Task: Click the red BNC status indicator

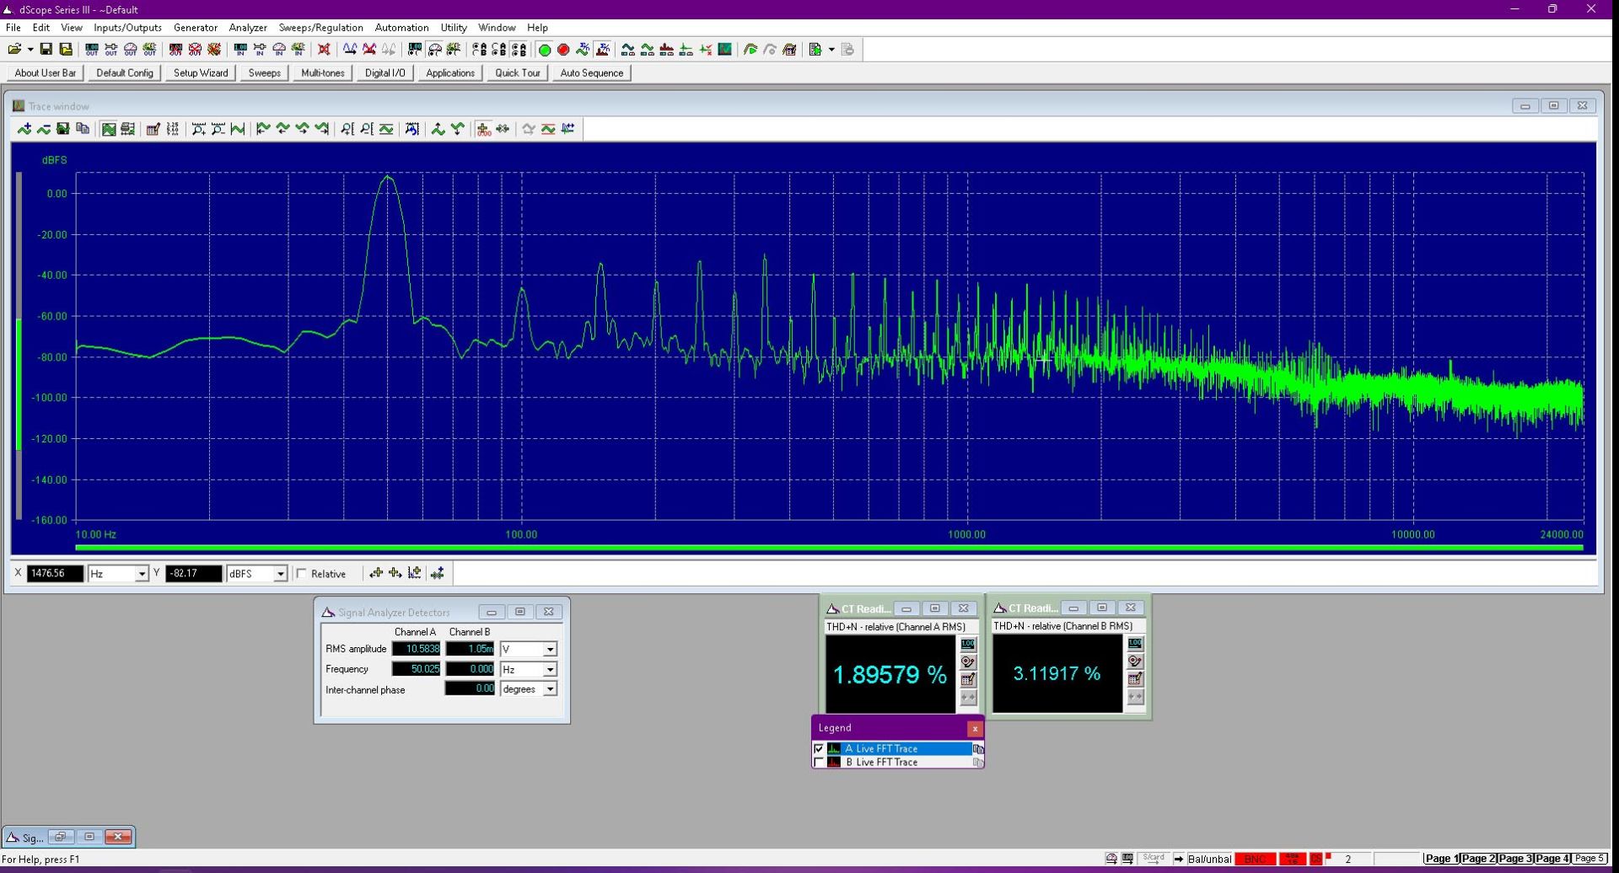Action: click(x=1256, y=860)
